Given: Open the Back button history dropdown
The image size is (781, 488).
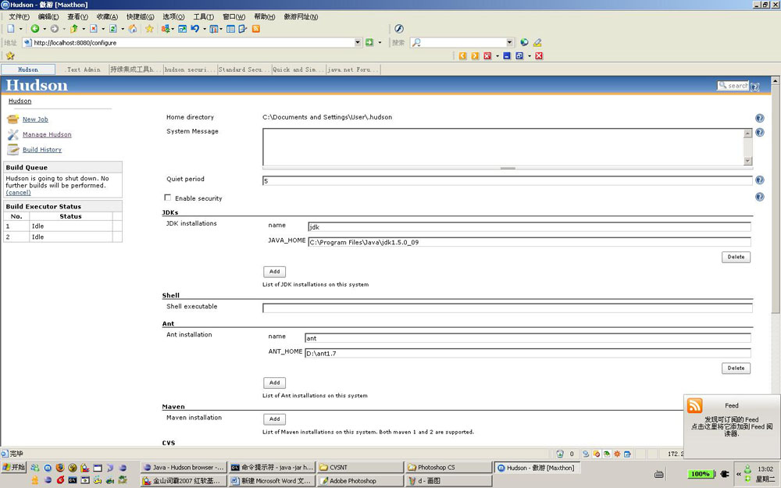Looking at the screenshot, I should [45, 29].
